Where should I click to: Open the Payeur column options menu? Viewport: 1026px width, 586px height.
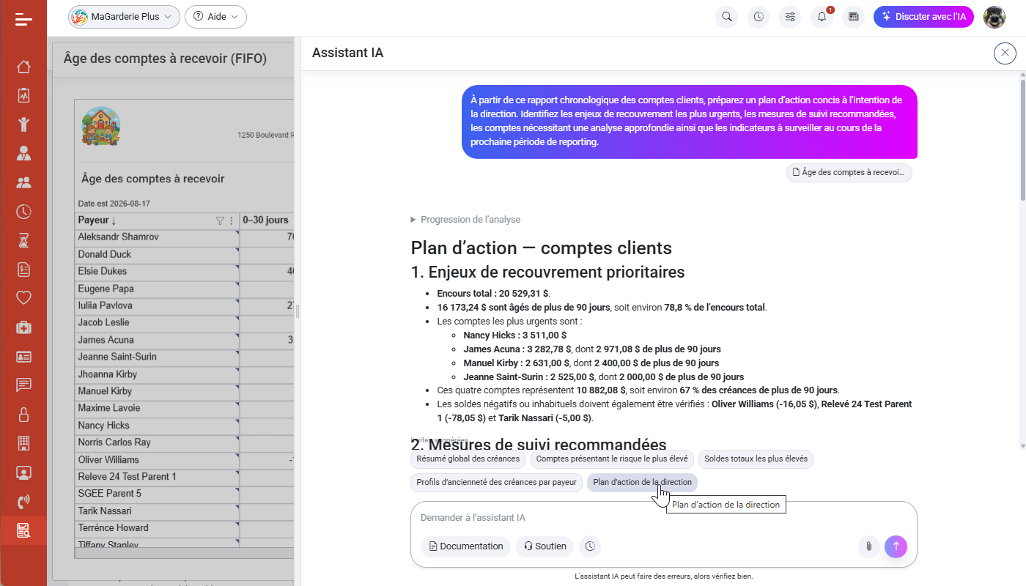pos(232,220)
